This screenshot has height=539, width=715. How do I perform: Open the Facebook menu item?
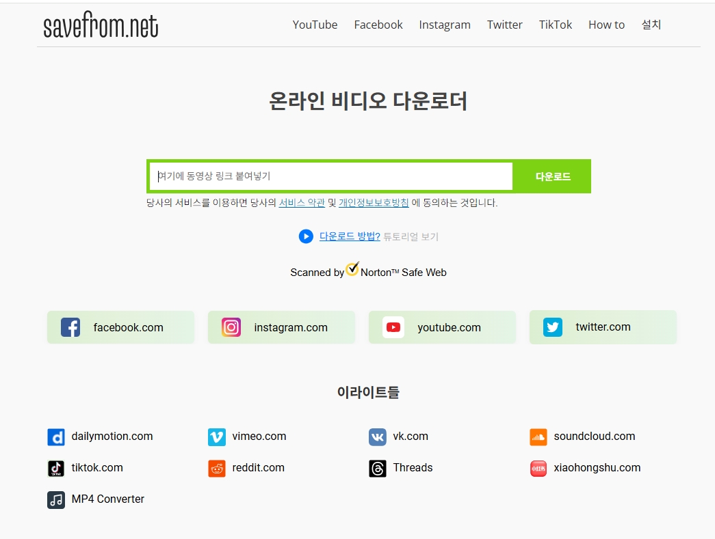coord(378,25)
